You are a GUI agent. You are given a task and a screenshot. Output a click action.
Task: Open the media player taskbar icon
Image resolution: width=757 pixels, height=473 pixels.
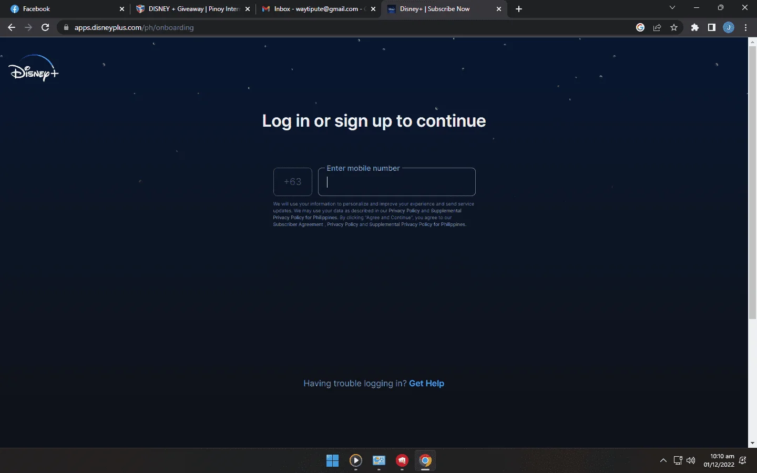[x=356, y=461]
